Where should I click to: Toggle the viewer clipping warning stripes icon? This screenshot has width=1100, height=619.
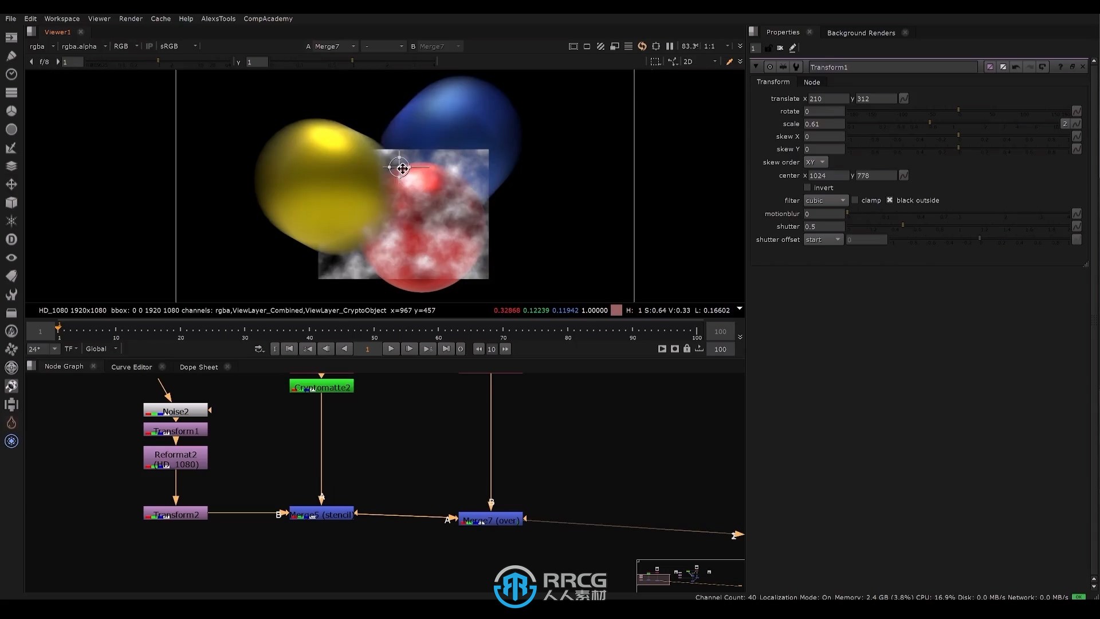point(600,46)
